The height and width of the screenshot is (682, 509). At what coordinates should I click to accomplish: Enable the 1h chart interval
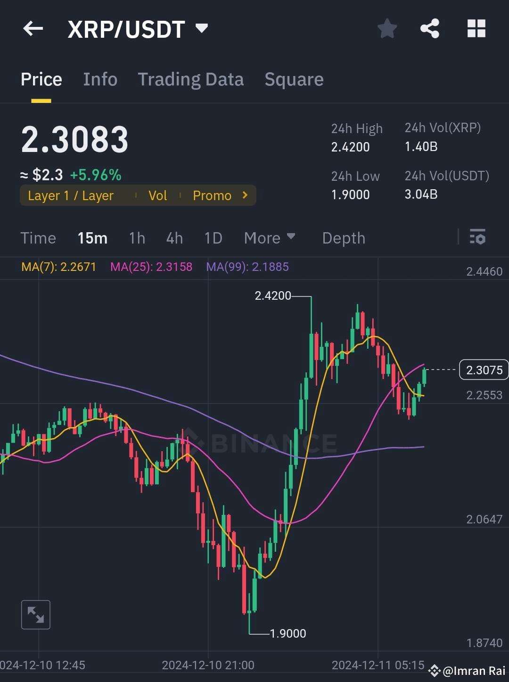[137, 237]
